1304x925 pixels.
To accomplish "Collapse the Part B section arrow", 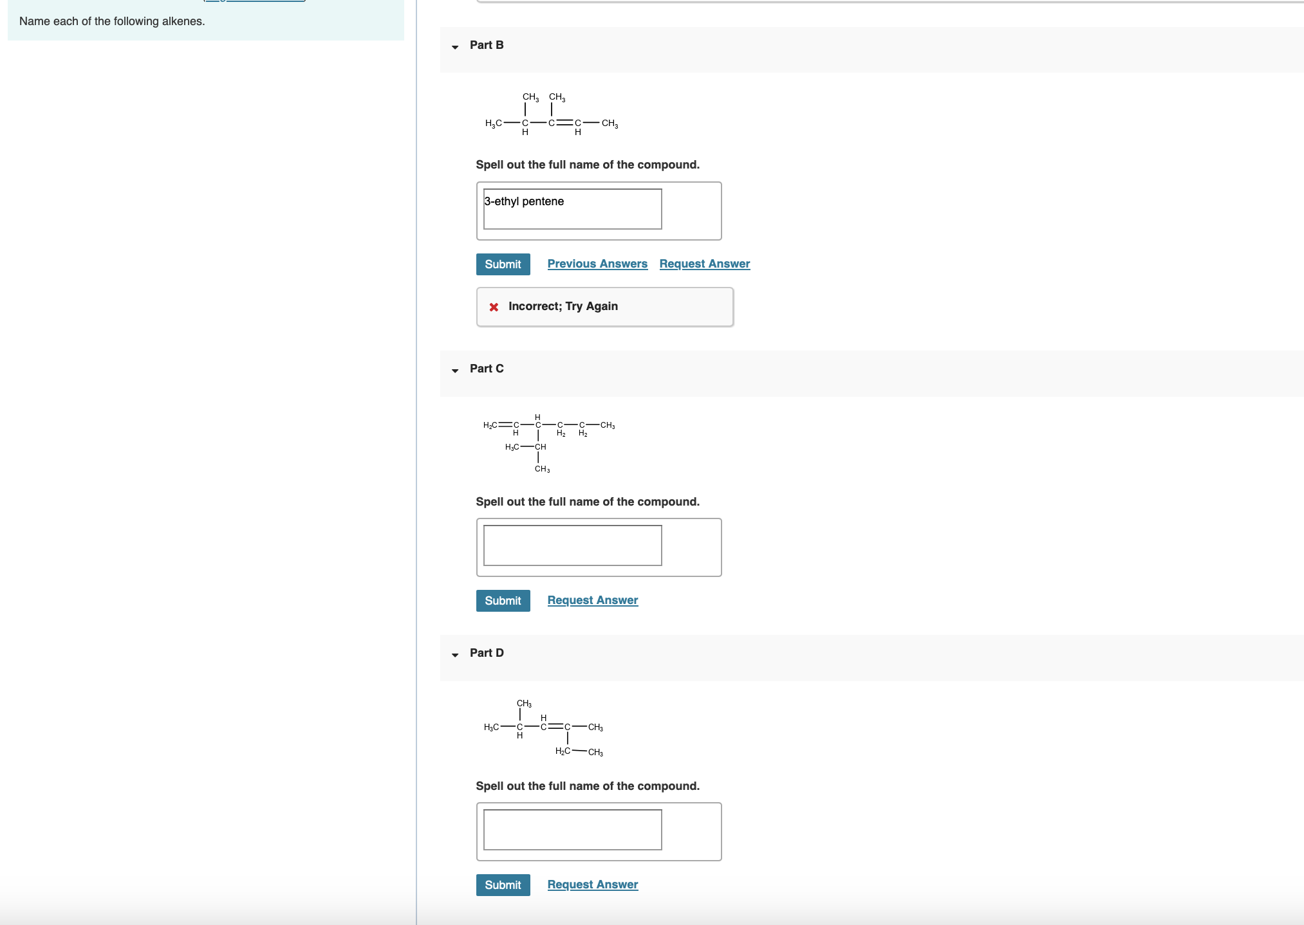I will coord(455,47).
